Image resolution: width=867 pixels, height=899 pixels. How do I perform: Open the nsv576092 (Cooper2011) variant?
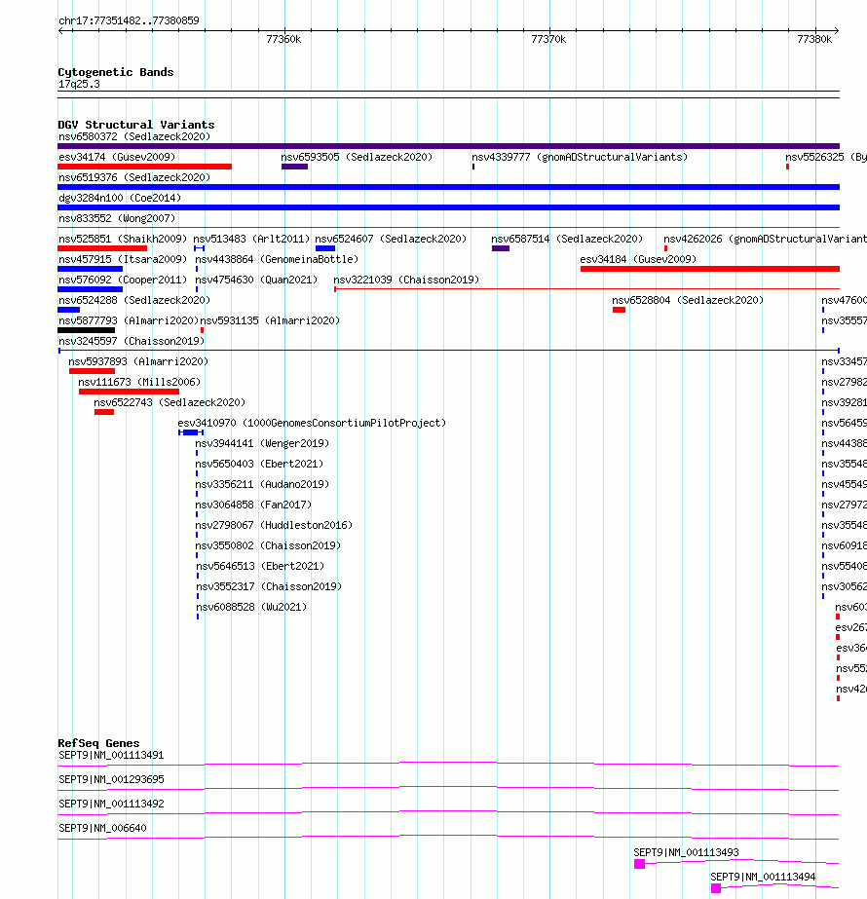[122, 280]
